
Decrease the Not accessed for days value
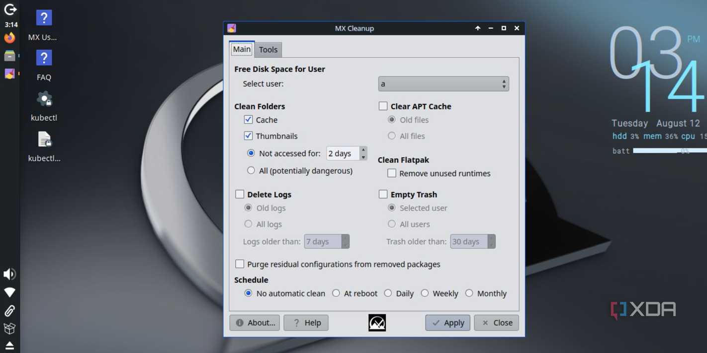click(363, 157)
